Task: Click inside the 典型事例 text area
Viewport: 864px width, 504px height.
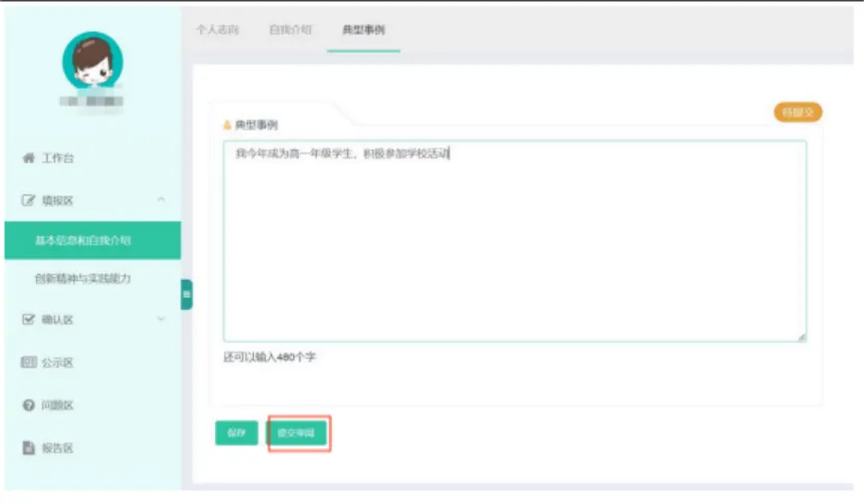Action: coord(513,249)
